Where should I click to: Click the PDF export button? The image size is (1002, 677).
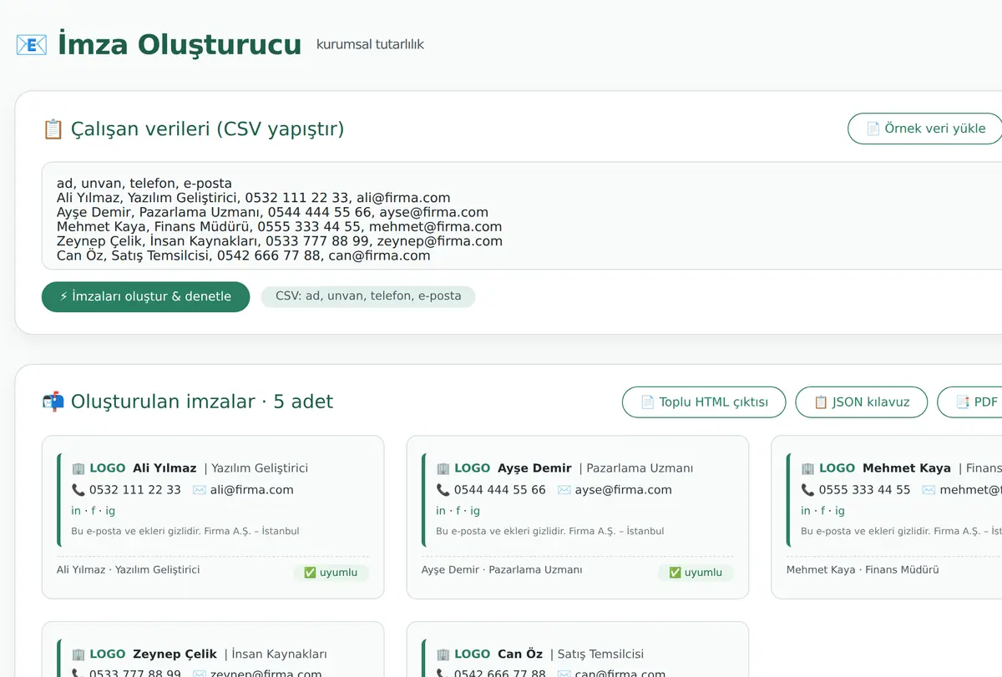(969, 402)
